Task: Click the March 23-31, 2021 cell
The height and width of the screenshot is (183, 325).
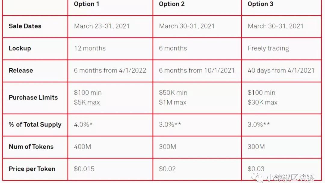Action: point(102,26)
